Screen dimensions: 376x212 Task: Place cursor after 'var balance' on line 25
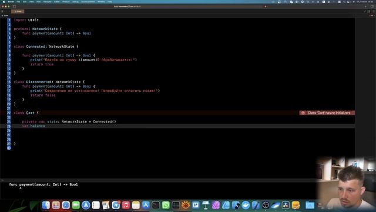point(45,126)
